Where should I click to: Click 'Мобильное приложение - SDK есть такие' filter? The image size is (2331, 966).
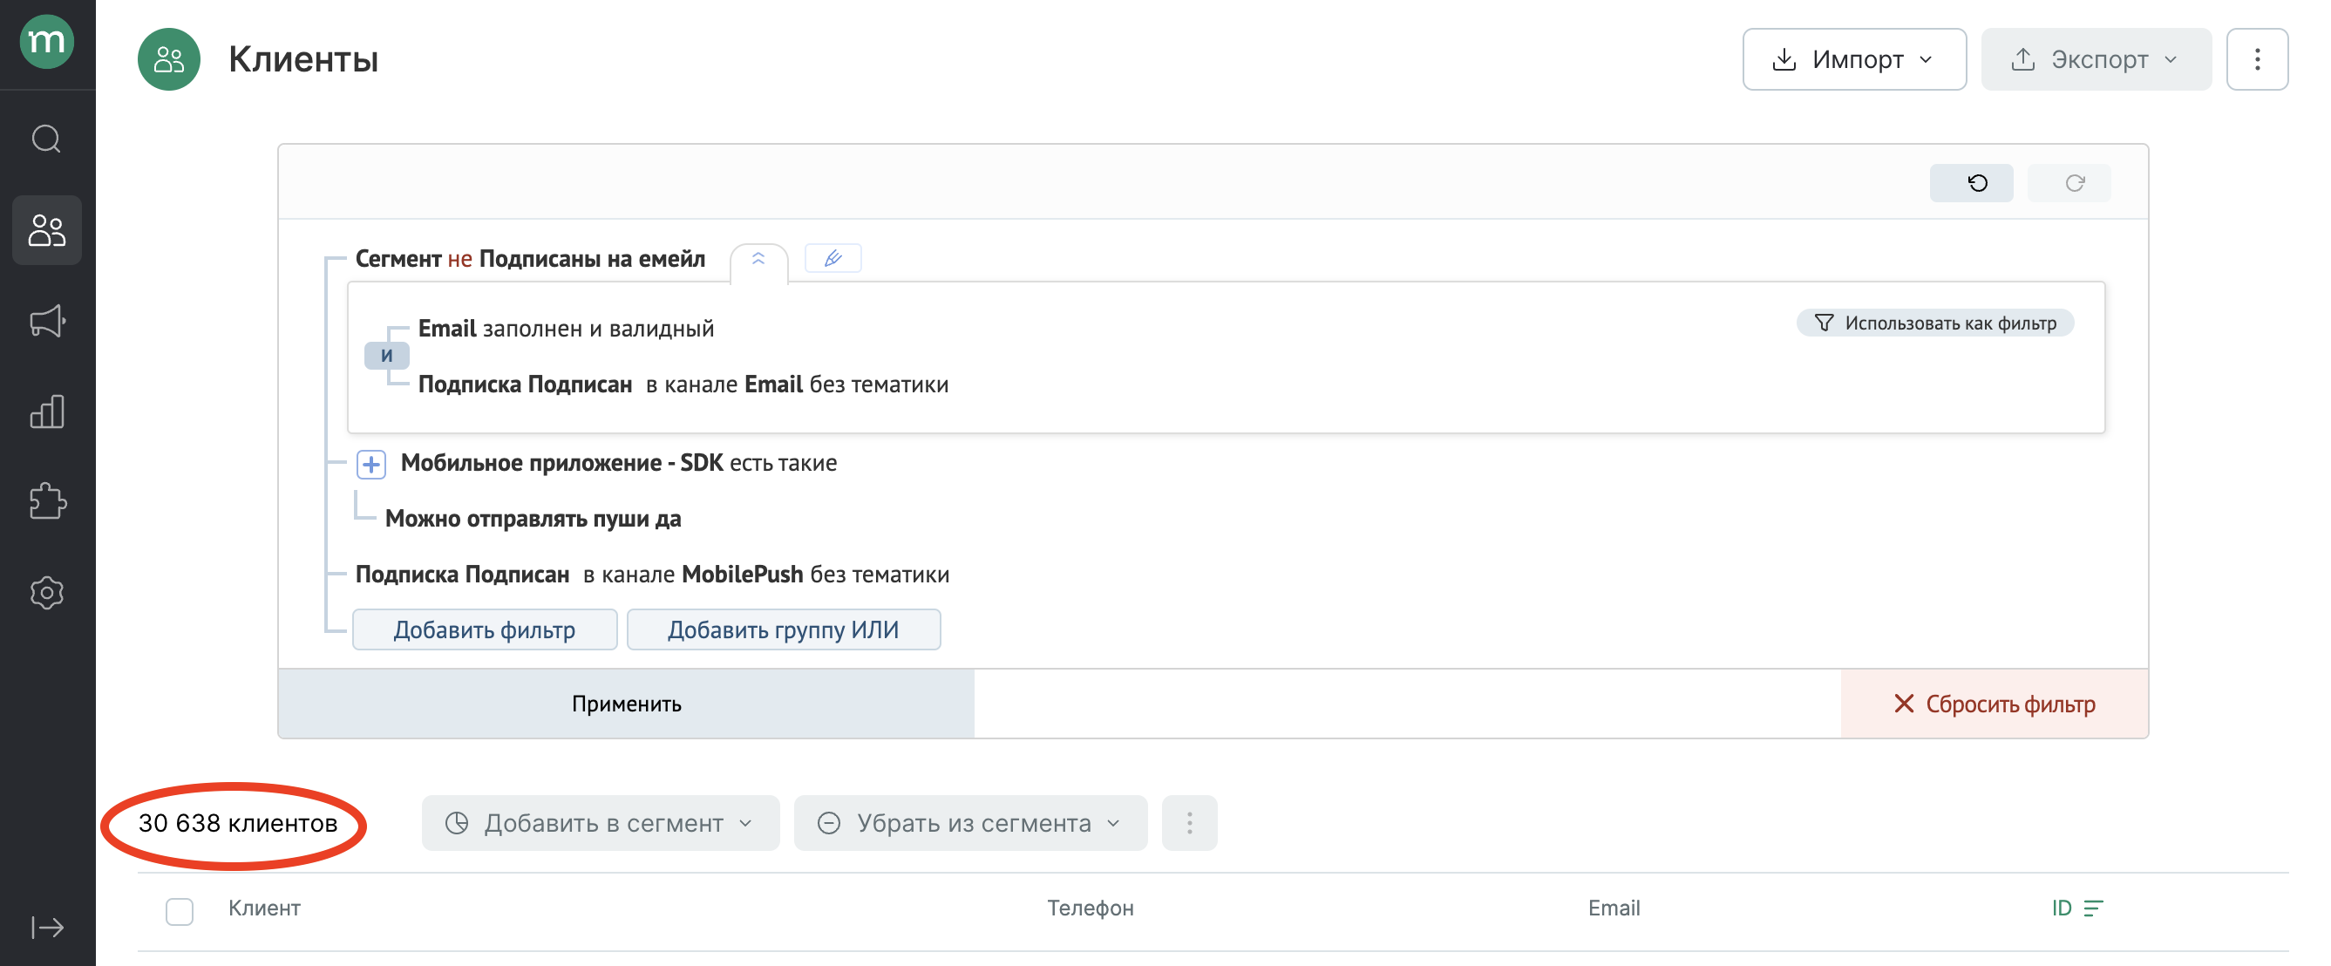[619, 463]
